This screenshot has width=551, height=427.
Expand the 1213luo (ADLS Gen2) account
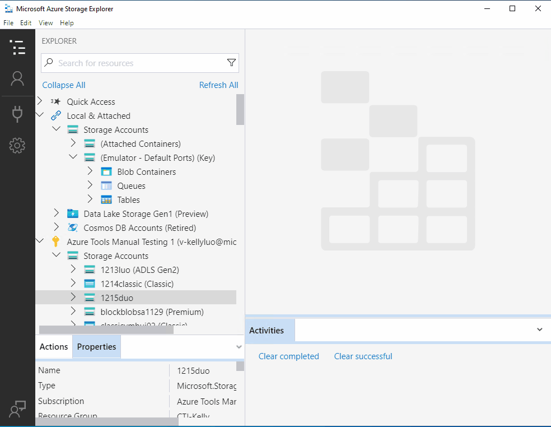coord(73,269)
